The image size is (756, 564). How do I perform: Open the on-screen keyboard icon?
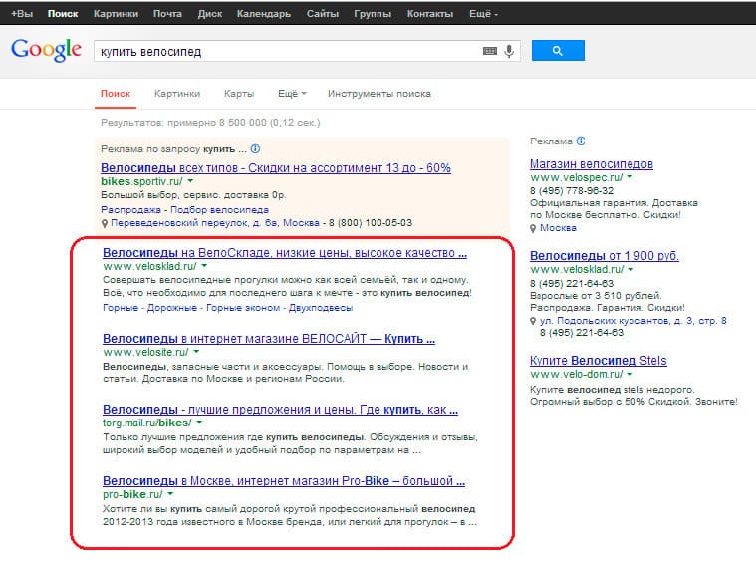coord(490,51)
